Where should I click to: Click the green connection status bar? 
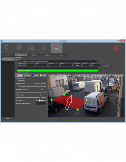pyautogui.click(x=58, y=70)
